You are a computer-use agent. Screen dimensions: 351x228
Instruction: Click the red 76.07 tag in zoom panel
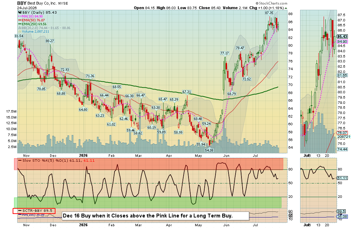click(x=342, y=133)
